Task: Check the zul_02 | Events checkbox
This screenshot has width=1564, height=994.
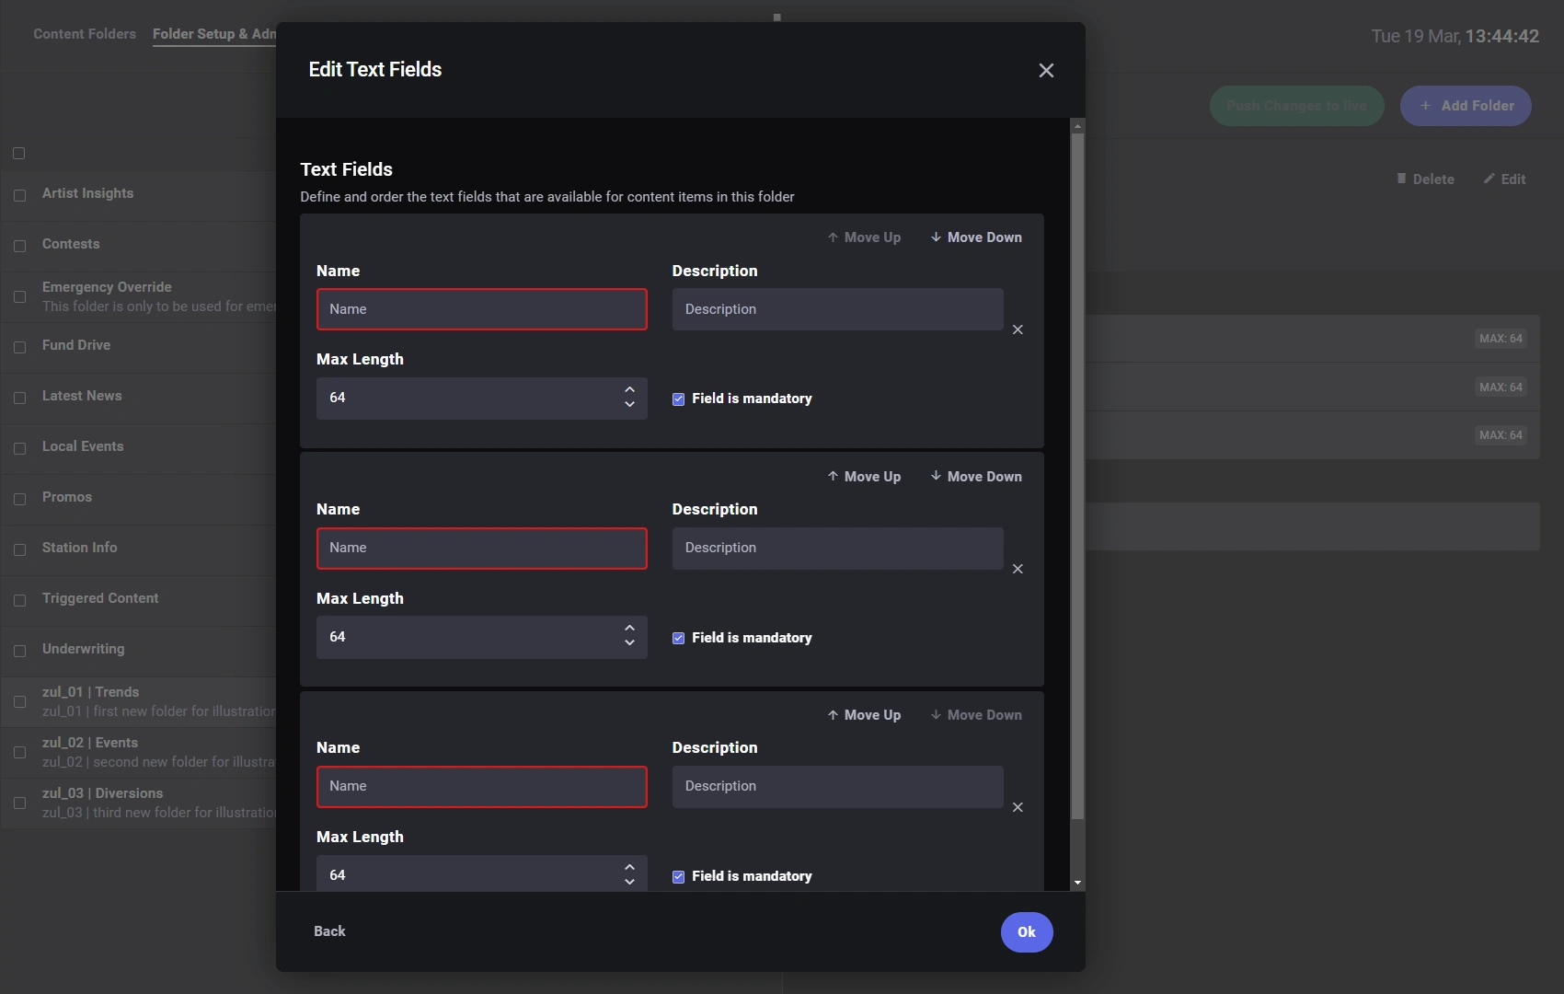Action: (19, 752)
